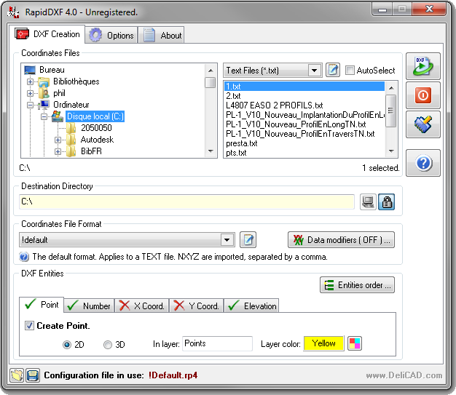
Task: Enable the AutoSelect checkbox
Action: pos(350,70)
